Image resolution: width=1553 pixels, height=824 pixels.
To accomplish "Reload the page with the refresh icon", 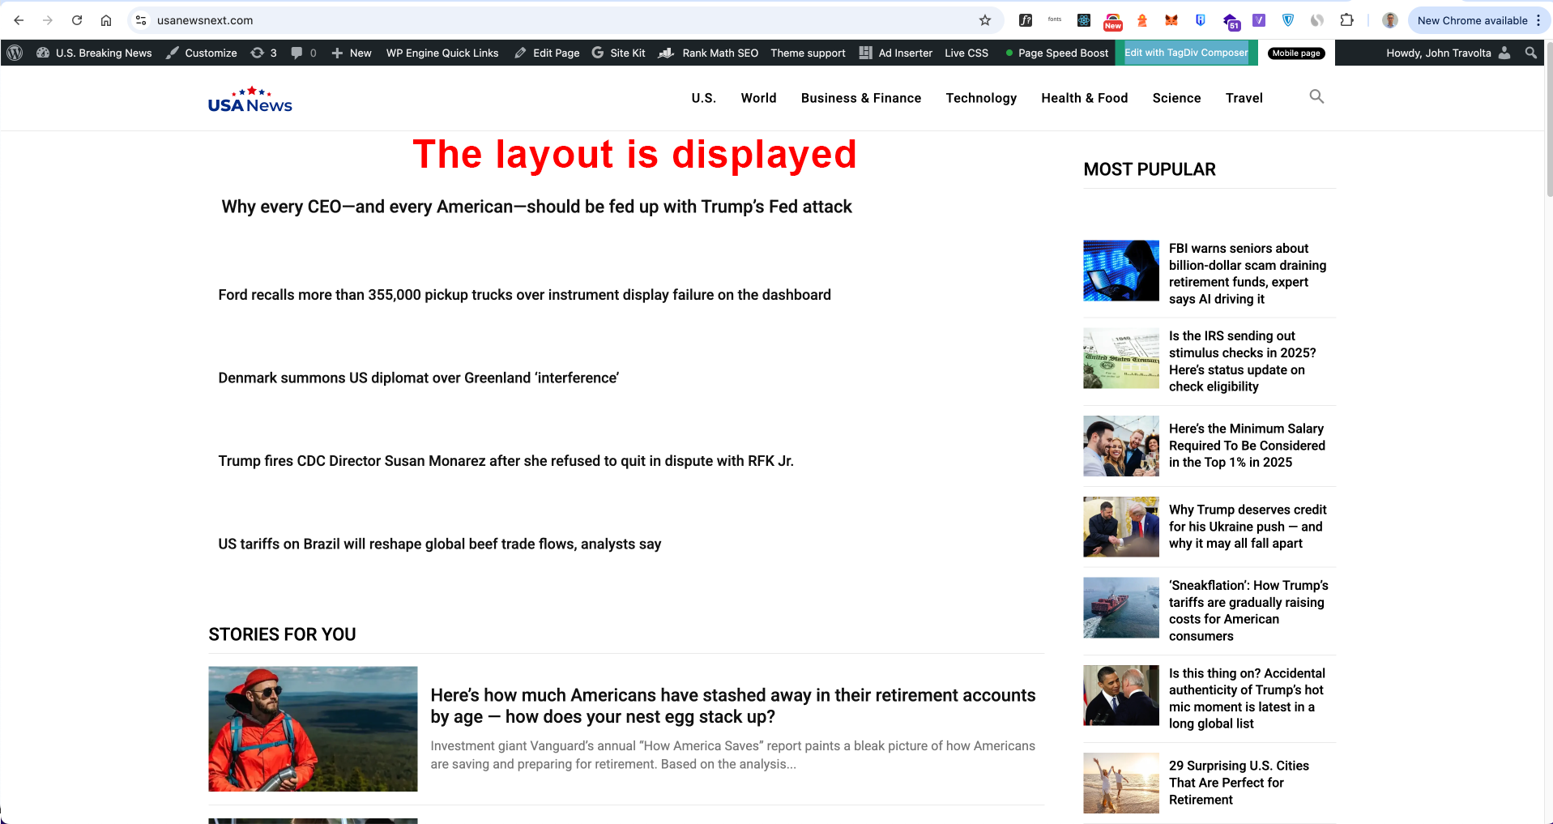I will [77, 20].
